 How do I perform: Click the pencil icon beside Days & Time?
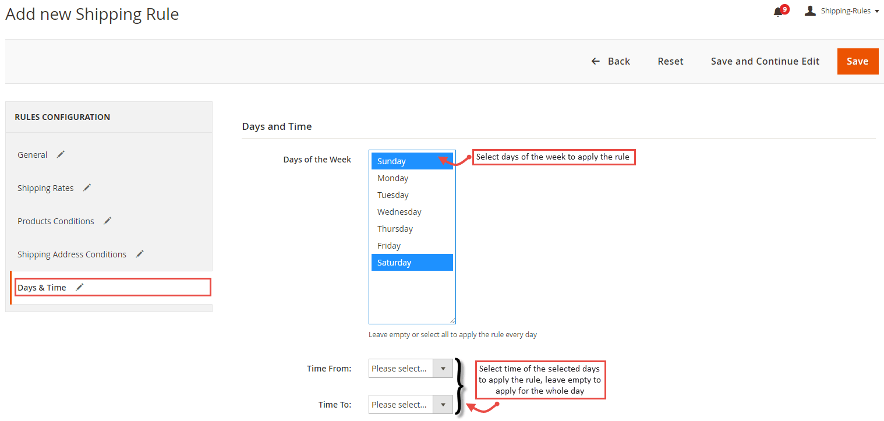point(79,287)
